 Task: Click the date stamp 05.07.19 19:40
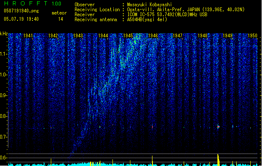[21, 19]
